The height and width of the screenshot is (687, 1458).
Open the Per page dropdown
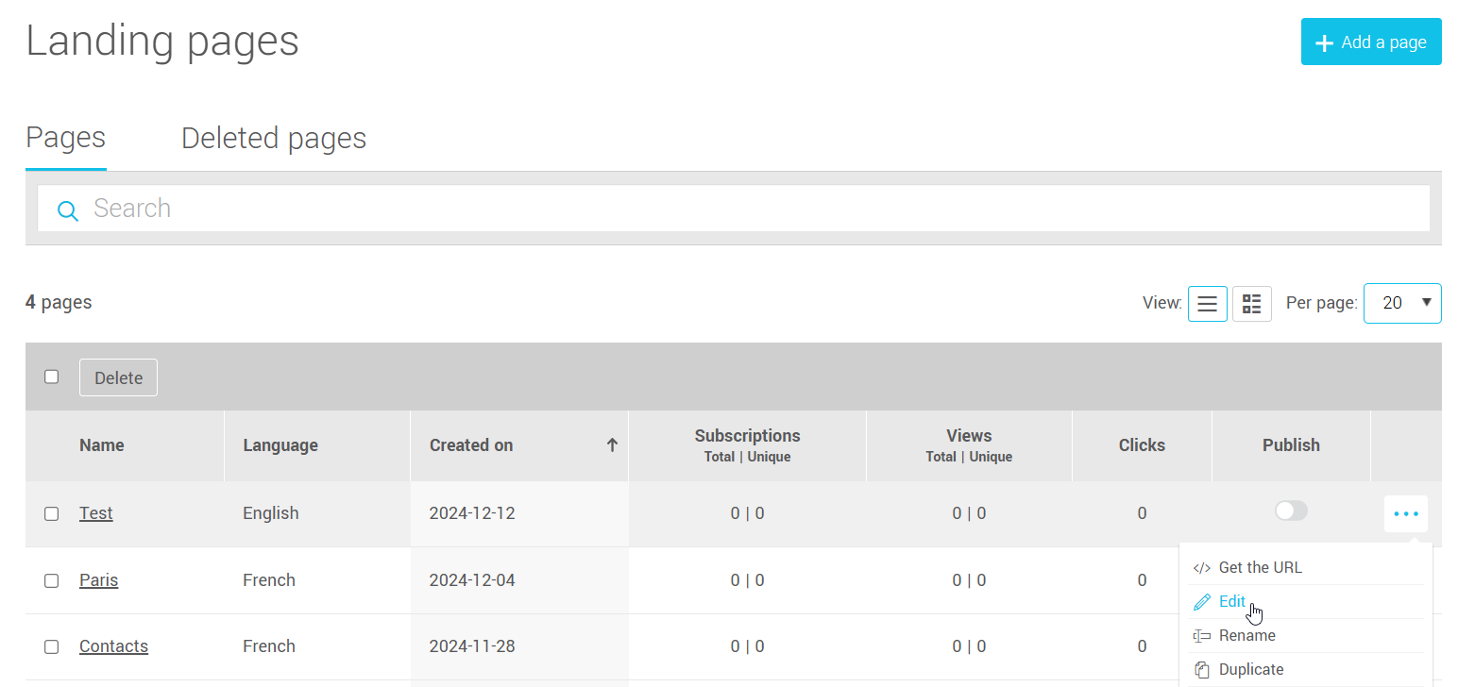click(x=1401, y=303)
